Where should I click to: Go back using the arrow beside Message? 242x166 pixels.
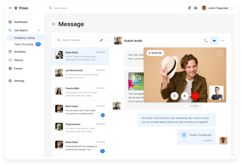coord(54,24)
